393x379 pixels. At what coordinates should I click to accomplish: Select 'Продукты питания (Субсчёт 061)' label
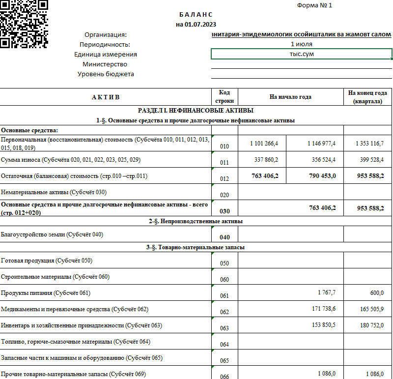tap(46, 293)
